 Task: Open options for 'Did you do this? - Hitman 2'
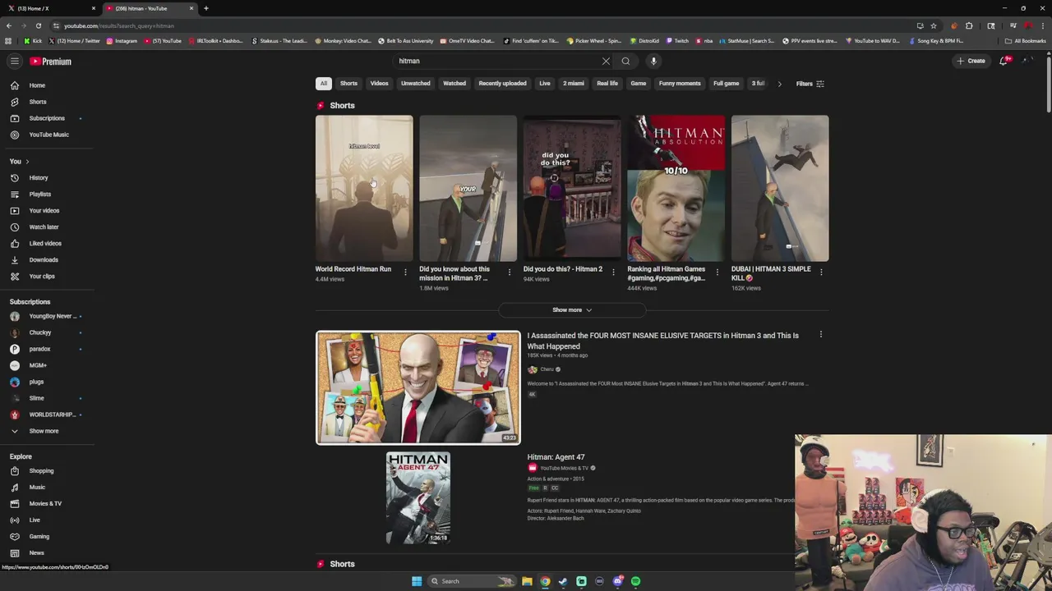pyautogui.click(x=613, y=272)
